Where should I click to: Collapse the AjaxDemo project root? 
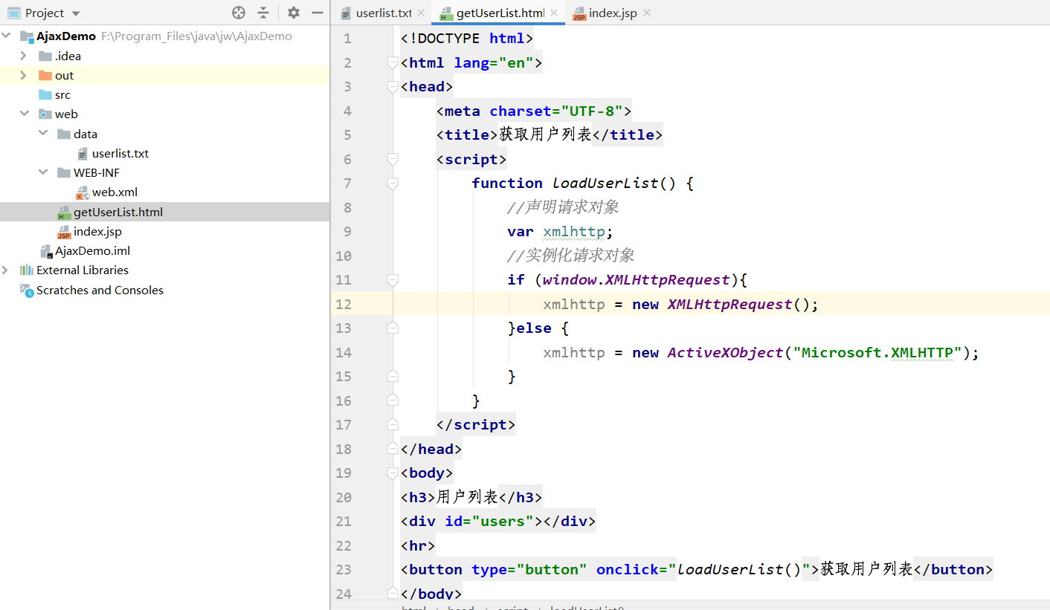pos(7,36)
